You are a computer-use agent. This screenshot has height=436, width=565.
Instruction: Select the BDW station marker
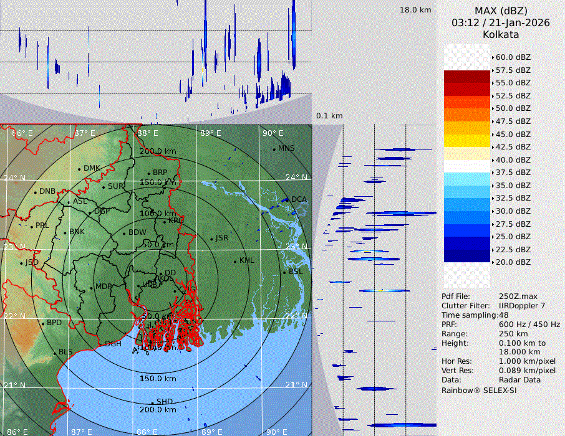(x=124, y=233)
